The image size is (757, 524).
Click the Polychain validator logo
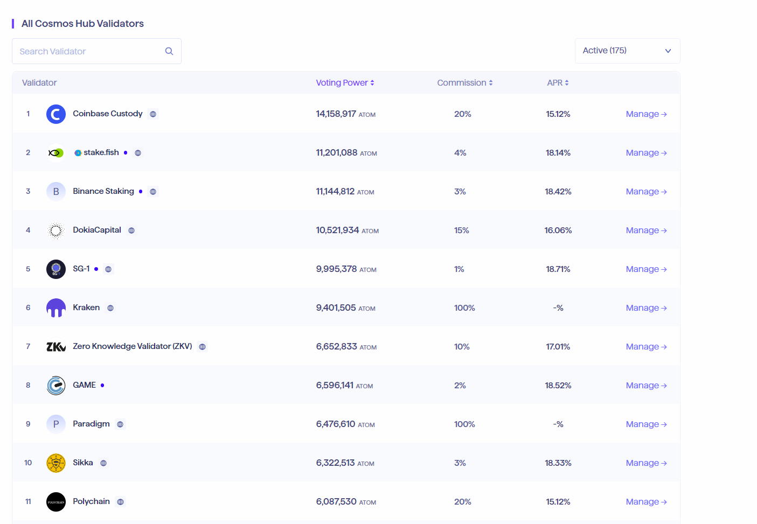point(56,502)
